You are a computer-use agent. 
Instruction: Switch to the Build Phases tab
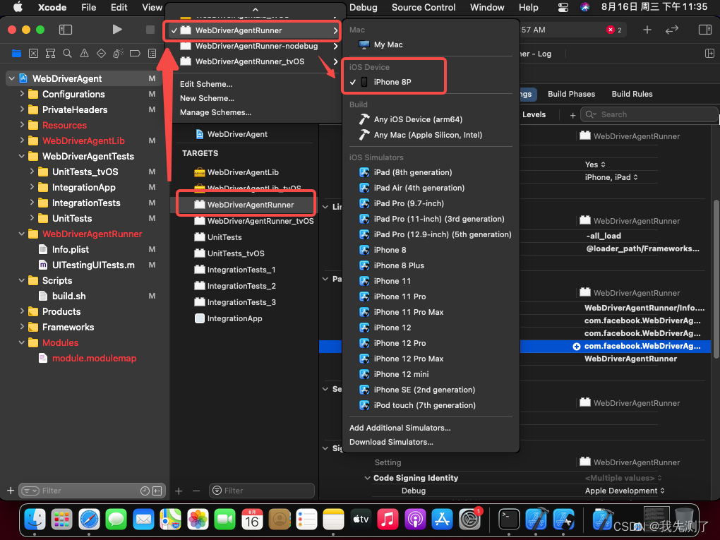[571, 93]
